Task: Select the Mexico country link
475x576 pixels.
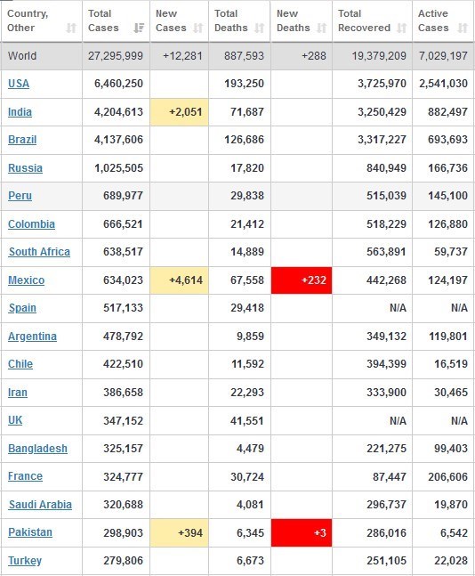Action: 27,280
